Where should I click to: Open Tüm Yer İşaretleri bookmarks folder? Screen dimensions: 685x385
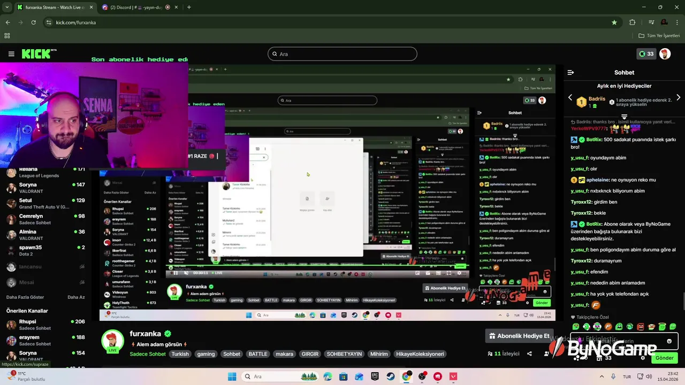[659, 36]
